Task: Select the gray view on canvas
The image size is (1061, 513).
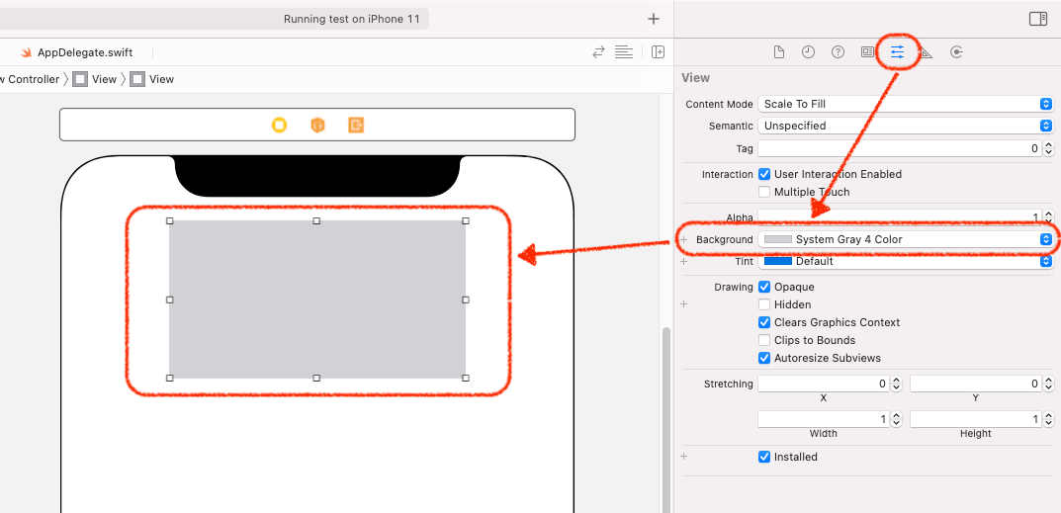Action: click(x=317, y=299)
